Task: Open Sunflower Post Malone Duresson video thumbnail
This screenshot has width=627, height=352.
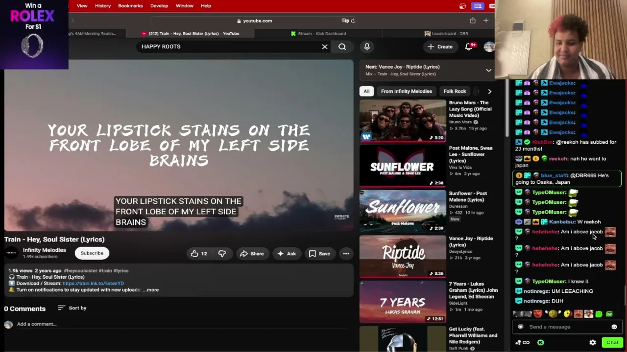Action: coord(403,211)
